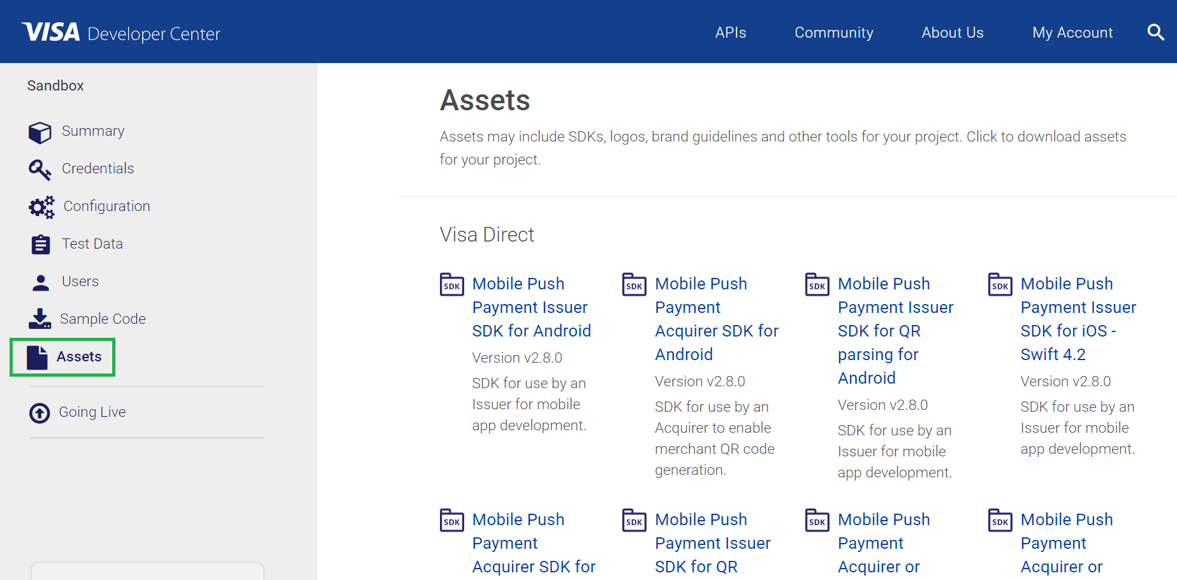Open second-row Mobile Push Payment Acquirer SDK link

534,543
